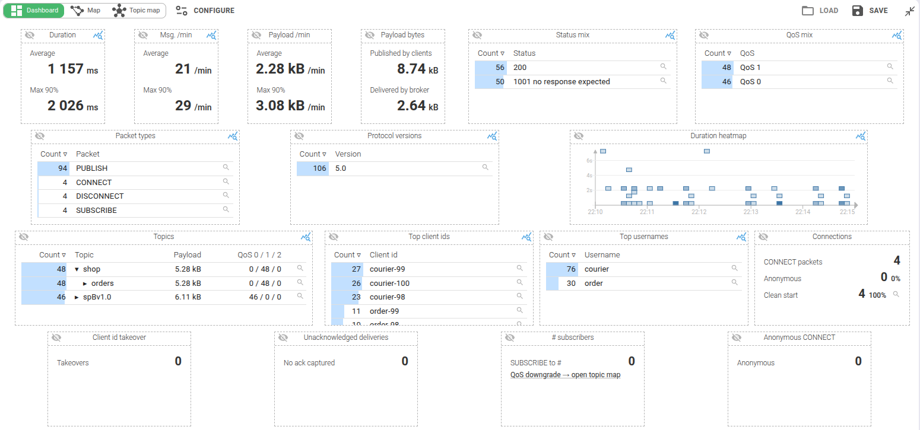
Task: Switch to the Dashboard tab
Action: tap(34, 11)
